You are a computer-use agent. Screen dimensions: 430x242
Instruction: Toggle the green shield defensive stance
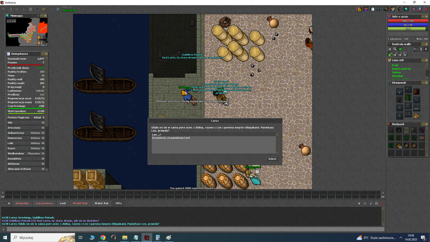pyautogui.click(x=400, y=49)
